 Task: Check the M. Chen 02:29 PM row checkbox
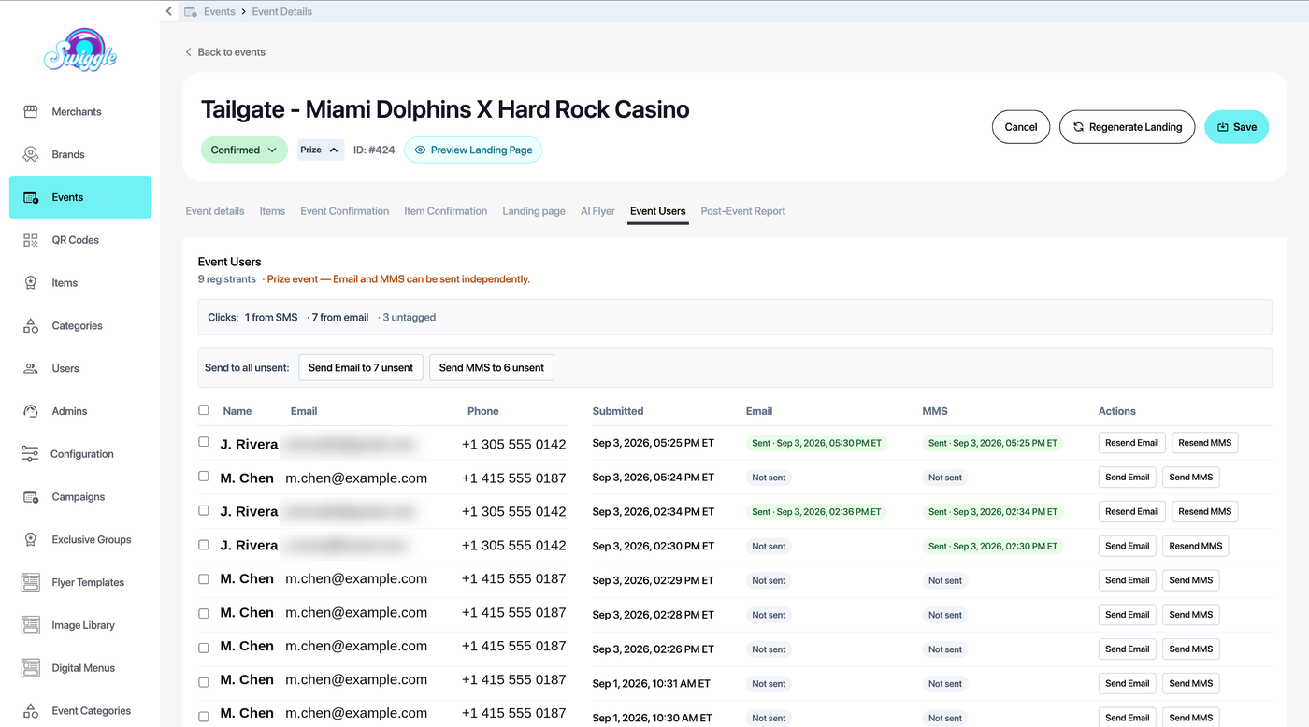point(204,579)
